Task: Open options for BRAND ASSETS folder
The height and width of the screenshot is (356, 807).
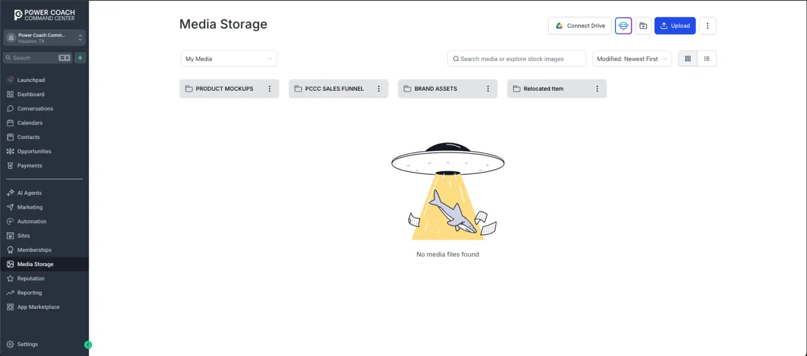Action: [488, 89]
